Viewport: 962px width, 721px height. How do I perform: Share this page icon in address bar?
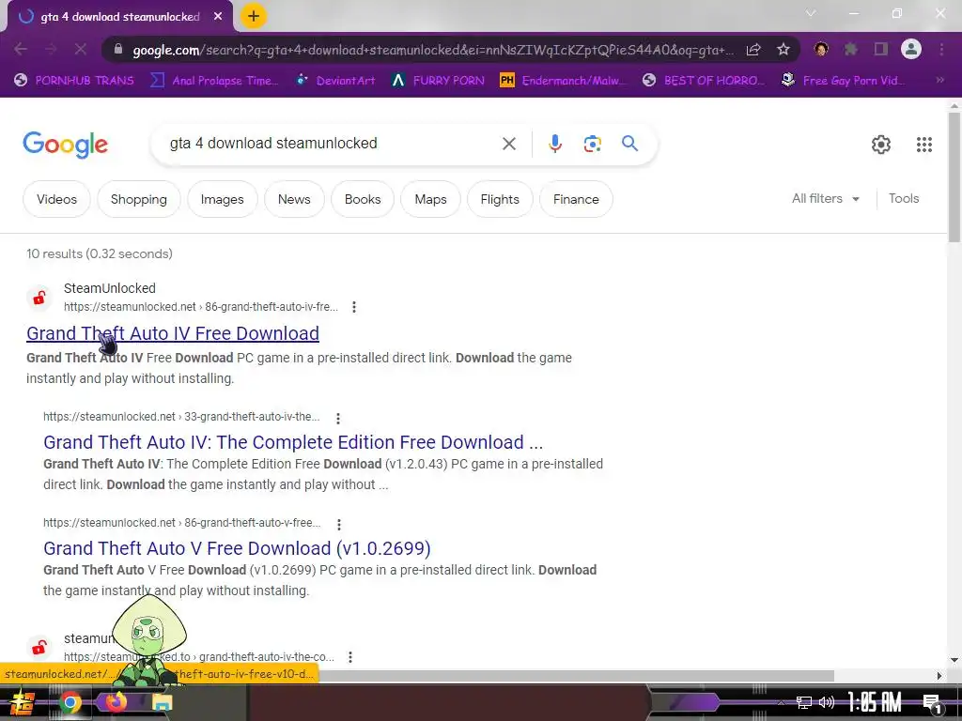point(753,50)
